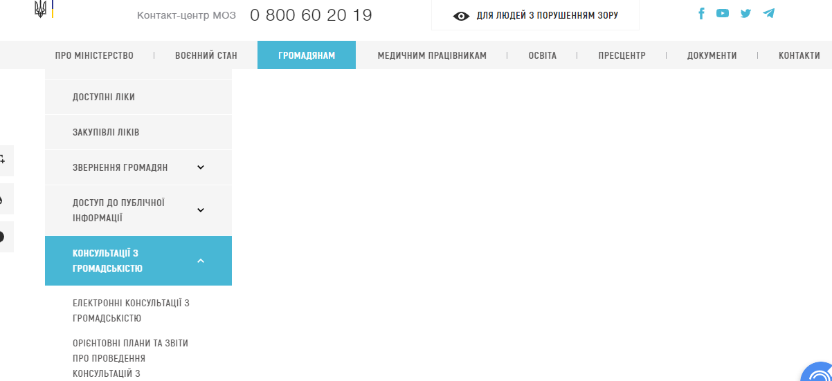Open the Twitter profile icon
832x381 pixels.
[745, 13]
